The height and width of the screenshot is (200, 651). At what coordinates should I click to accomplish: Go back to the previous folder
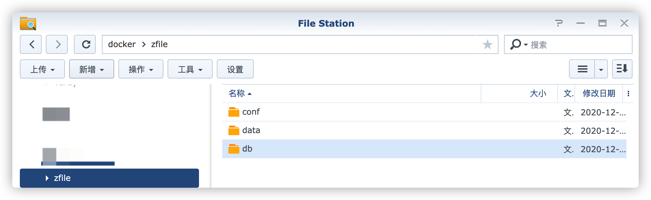[x=31, y=44]
